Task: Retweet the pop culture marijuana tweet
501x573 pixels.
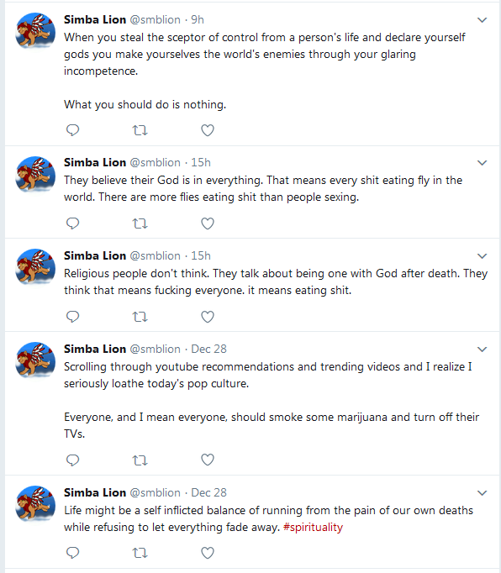Action: coord(140,460)
